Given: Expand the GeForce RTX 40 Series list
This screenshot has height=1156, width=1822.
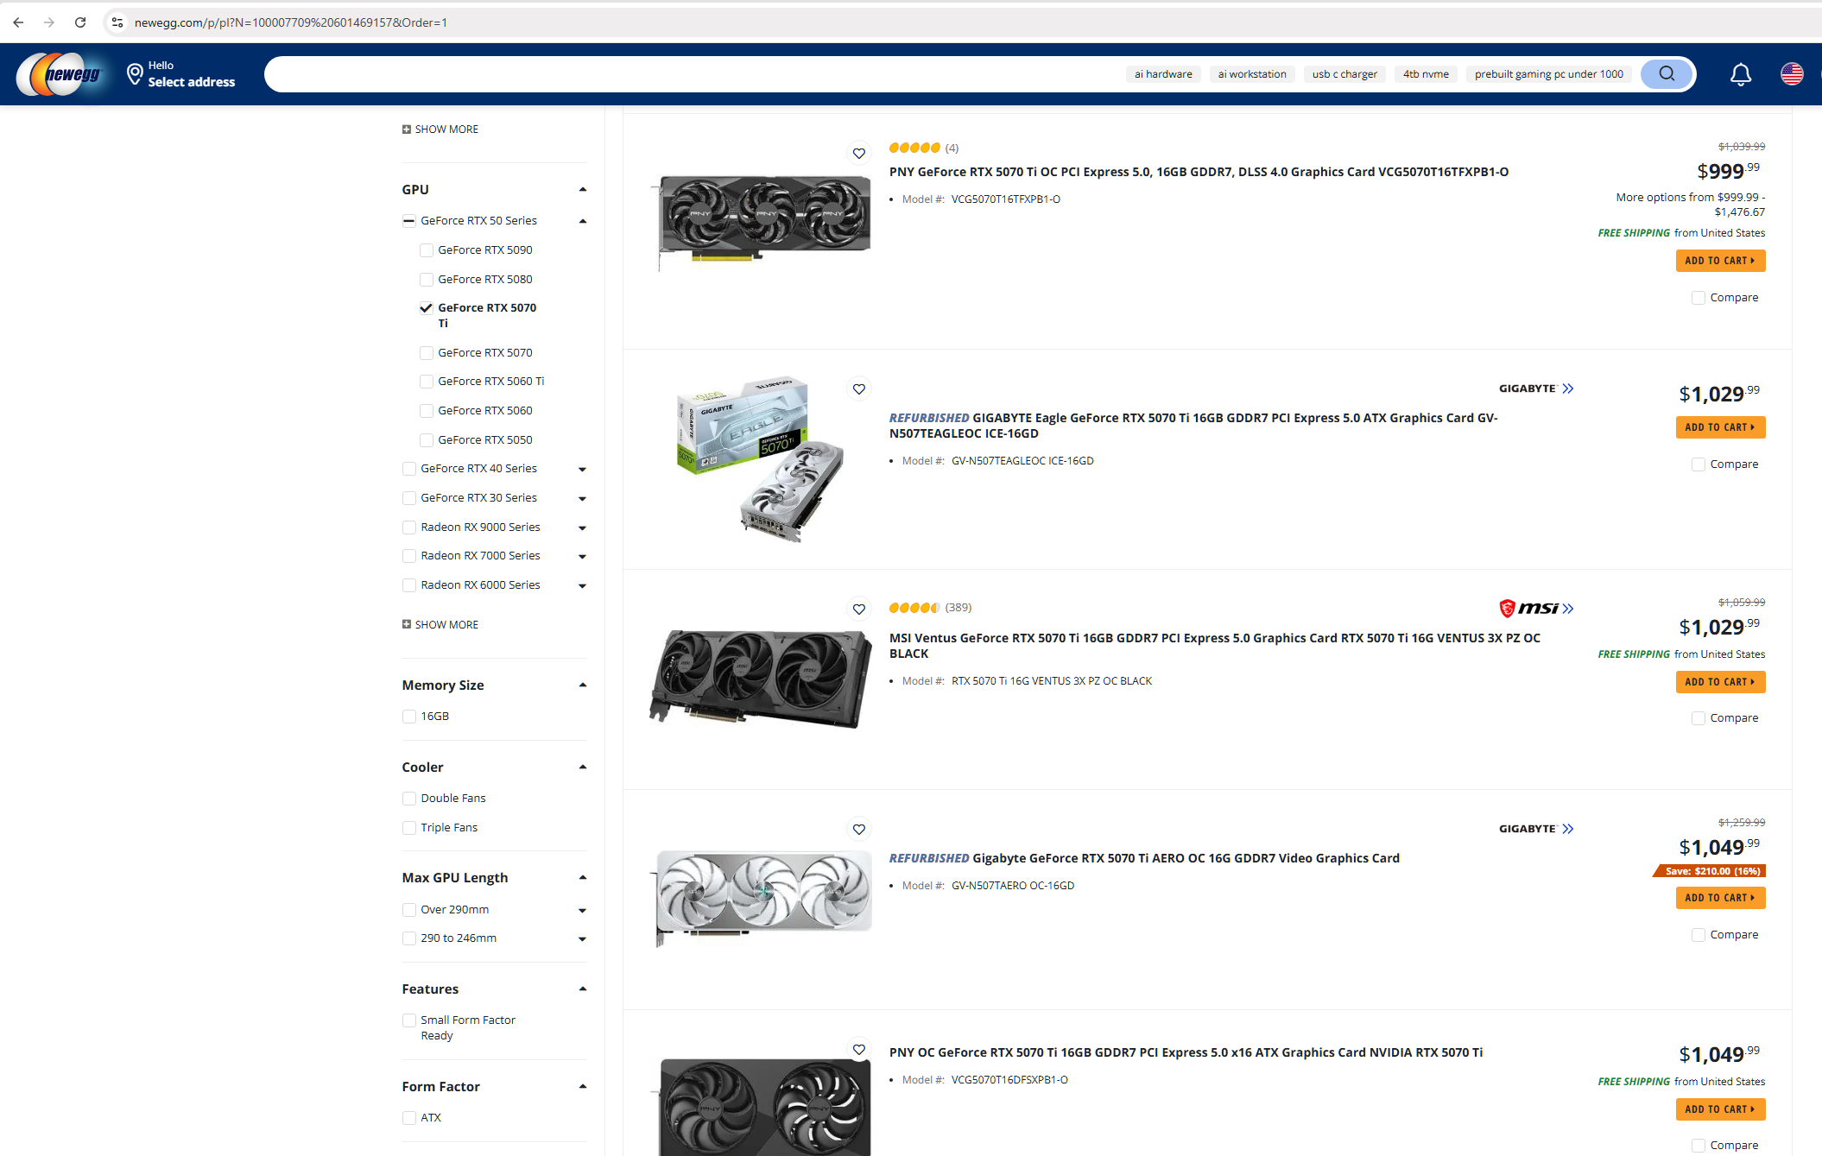Looking at the screenshot, I should (583, 470).
